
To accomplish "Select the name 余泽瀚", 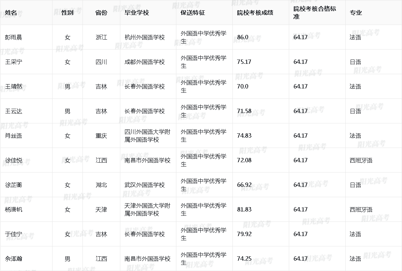I will [x=14, y=259].
